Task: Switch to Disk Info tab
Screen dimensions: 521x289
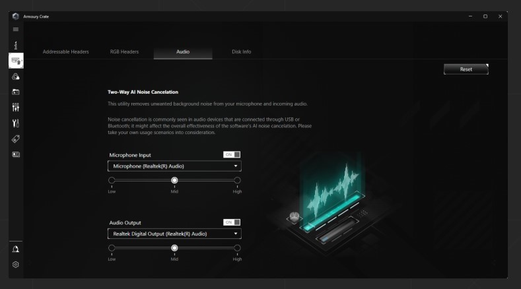Action: (241, 52)
